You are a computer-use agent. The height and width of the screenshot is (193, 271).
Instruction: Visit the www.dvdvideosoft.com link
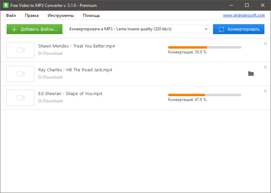coord(244,15)
